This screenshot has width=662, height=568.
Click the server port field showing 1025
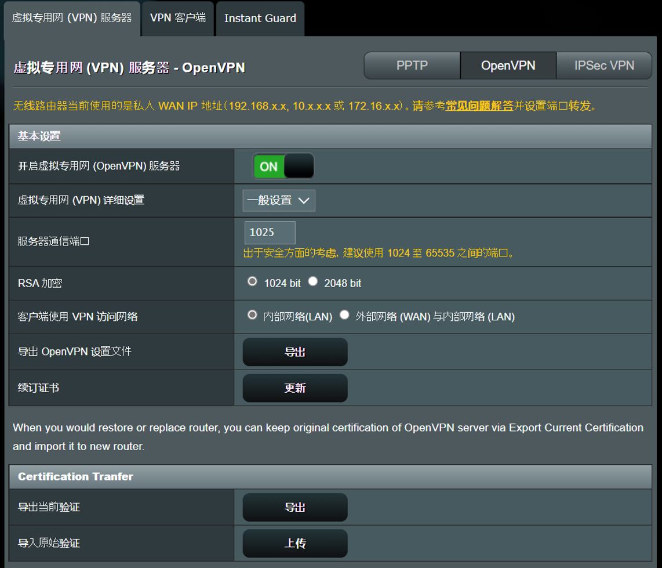pyautogui.click(x=270, y=232)
